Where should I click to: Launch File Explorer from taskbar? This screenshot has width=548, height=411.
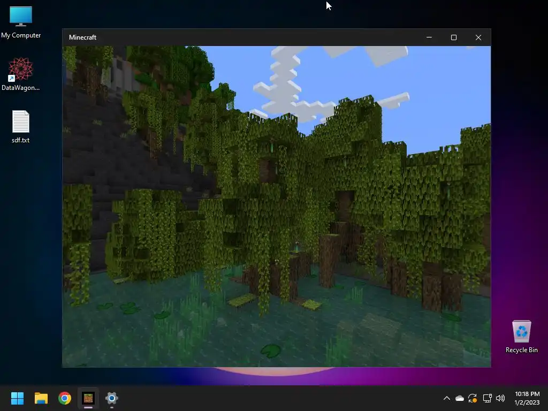(41, 398)
